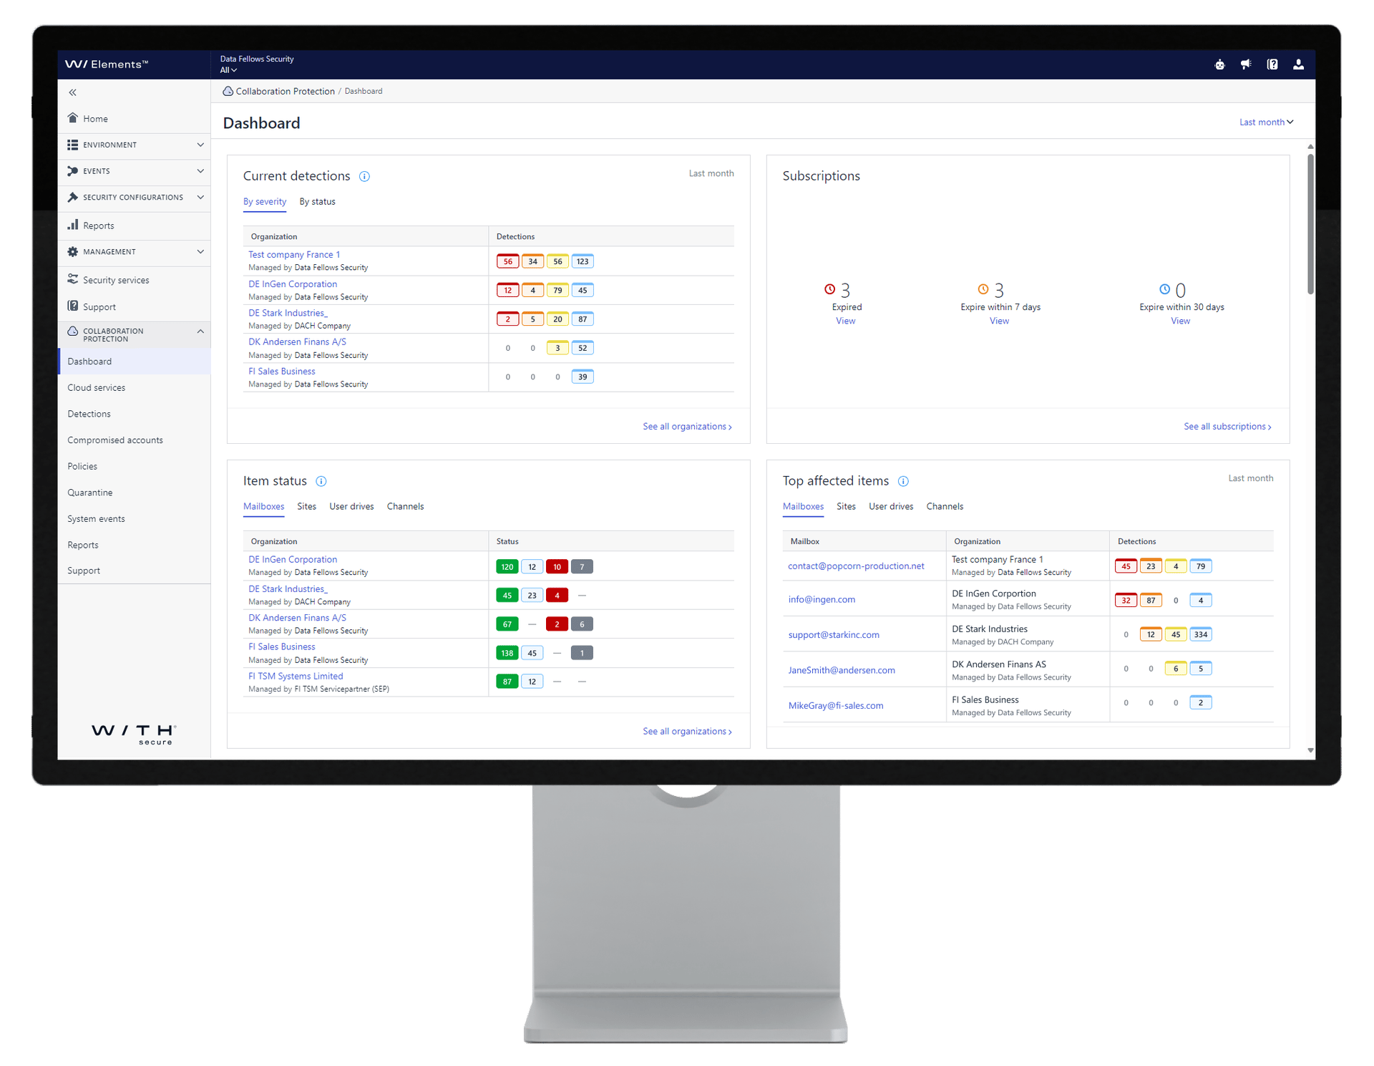Click See all organizations under Current detections
1374x1066 pixels.
point(687,427)
